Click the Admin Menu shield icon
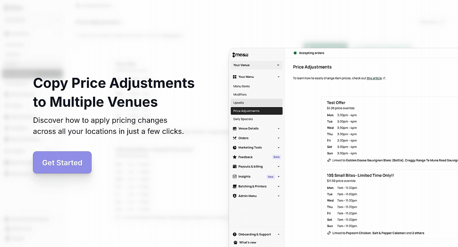The image size is (458, 247). tap(235, 196)
